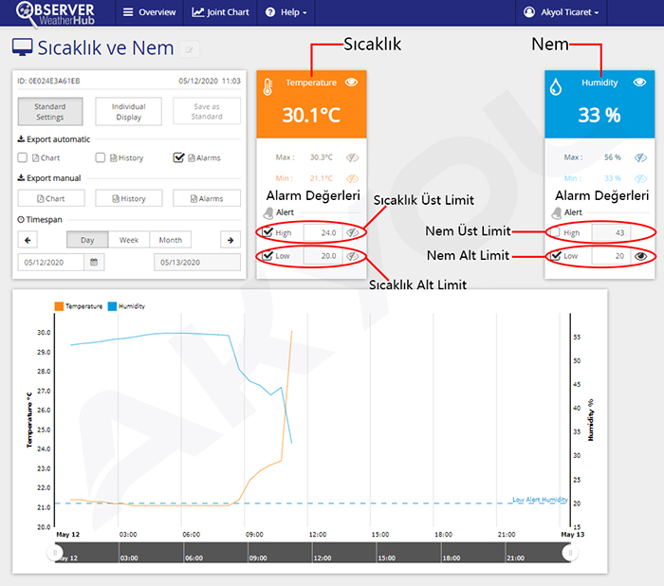The height and width of the screenshot is (586, 664).
Task: Click the Temperature card eye icon
Action: pyautogui.click(x=352, y=83)
